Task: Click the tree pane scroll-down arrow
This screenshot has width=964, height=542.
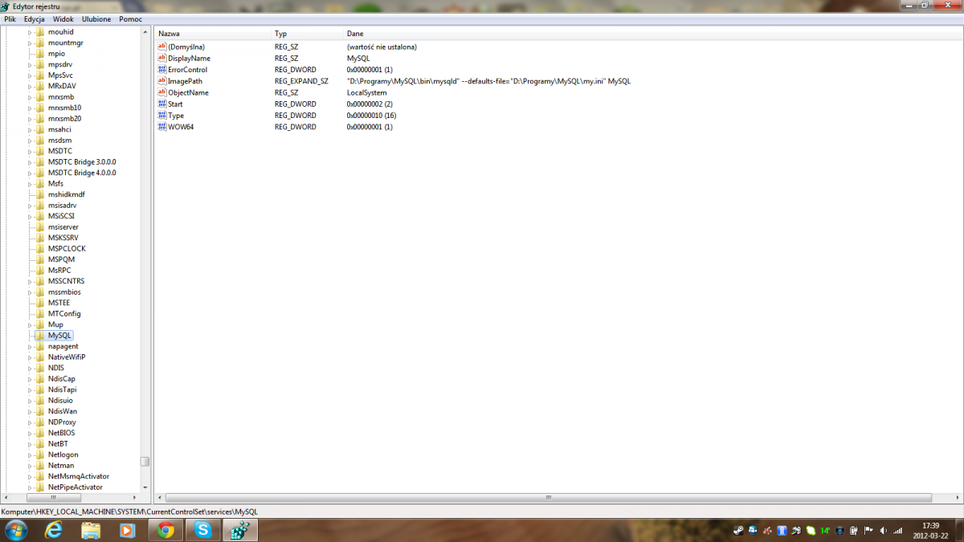Action: 145,487
